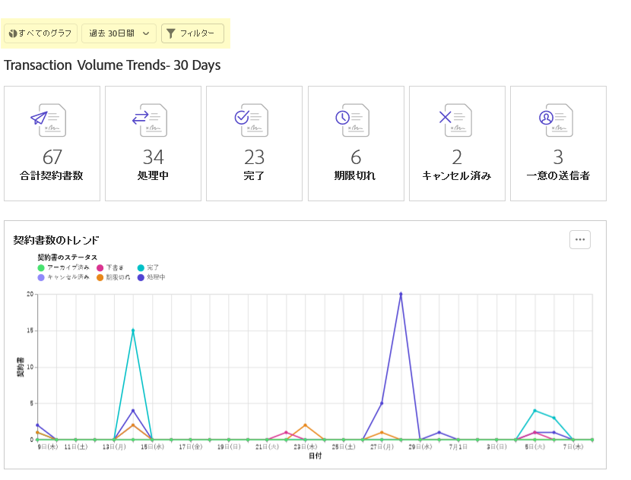The image size is (631, 480).
Task: Click the X icon on キャンセル済み card
Action: [x=445, y=117]
